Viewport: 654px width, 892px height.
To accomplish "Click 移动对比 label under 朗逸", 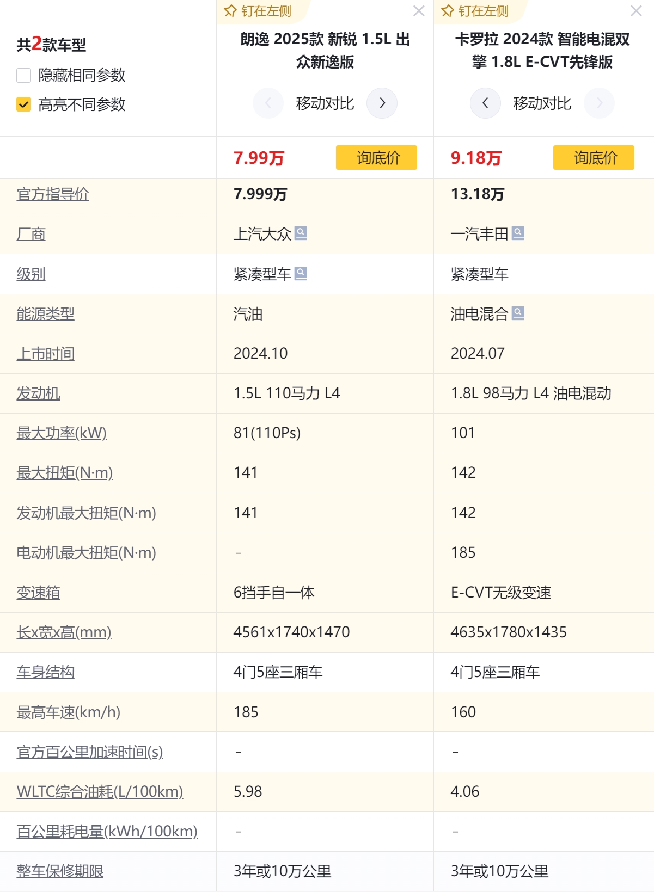I will point(325,103).
